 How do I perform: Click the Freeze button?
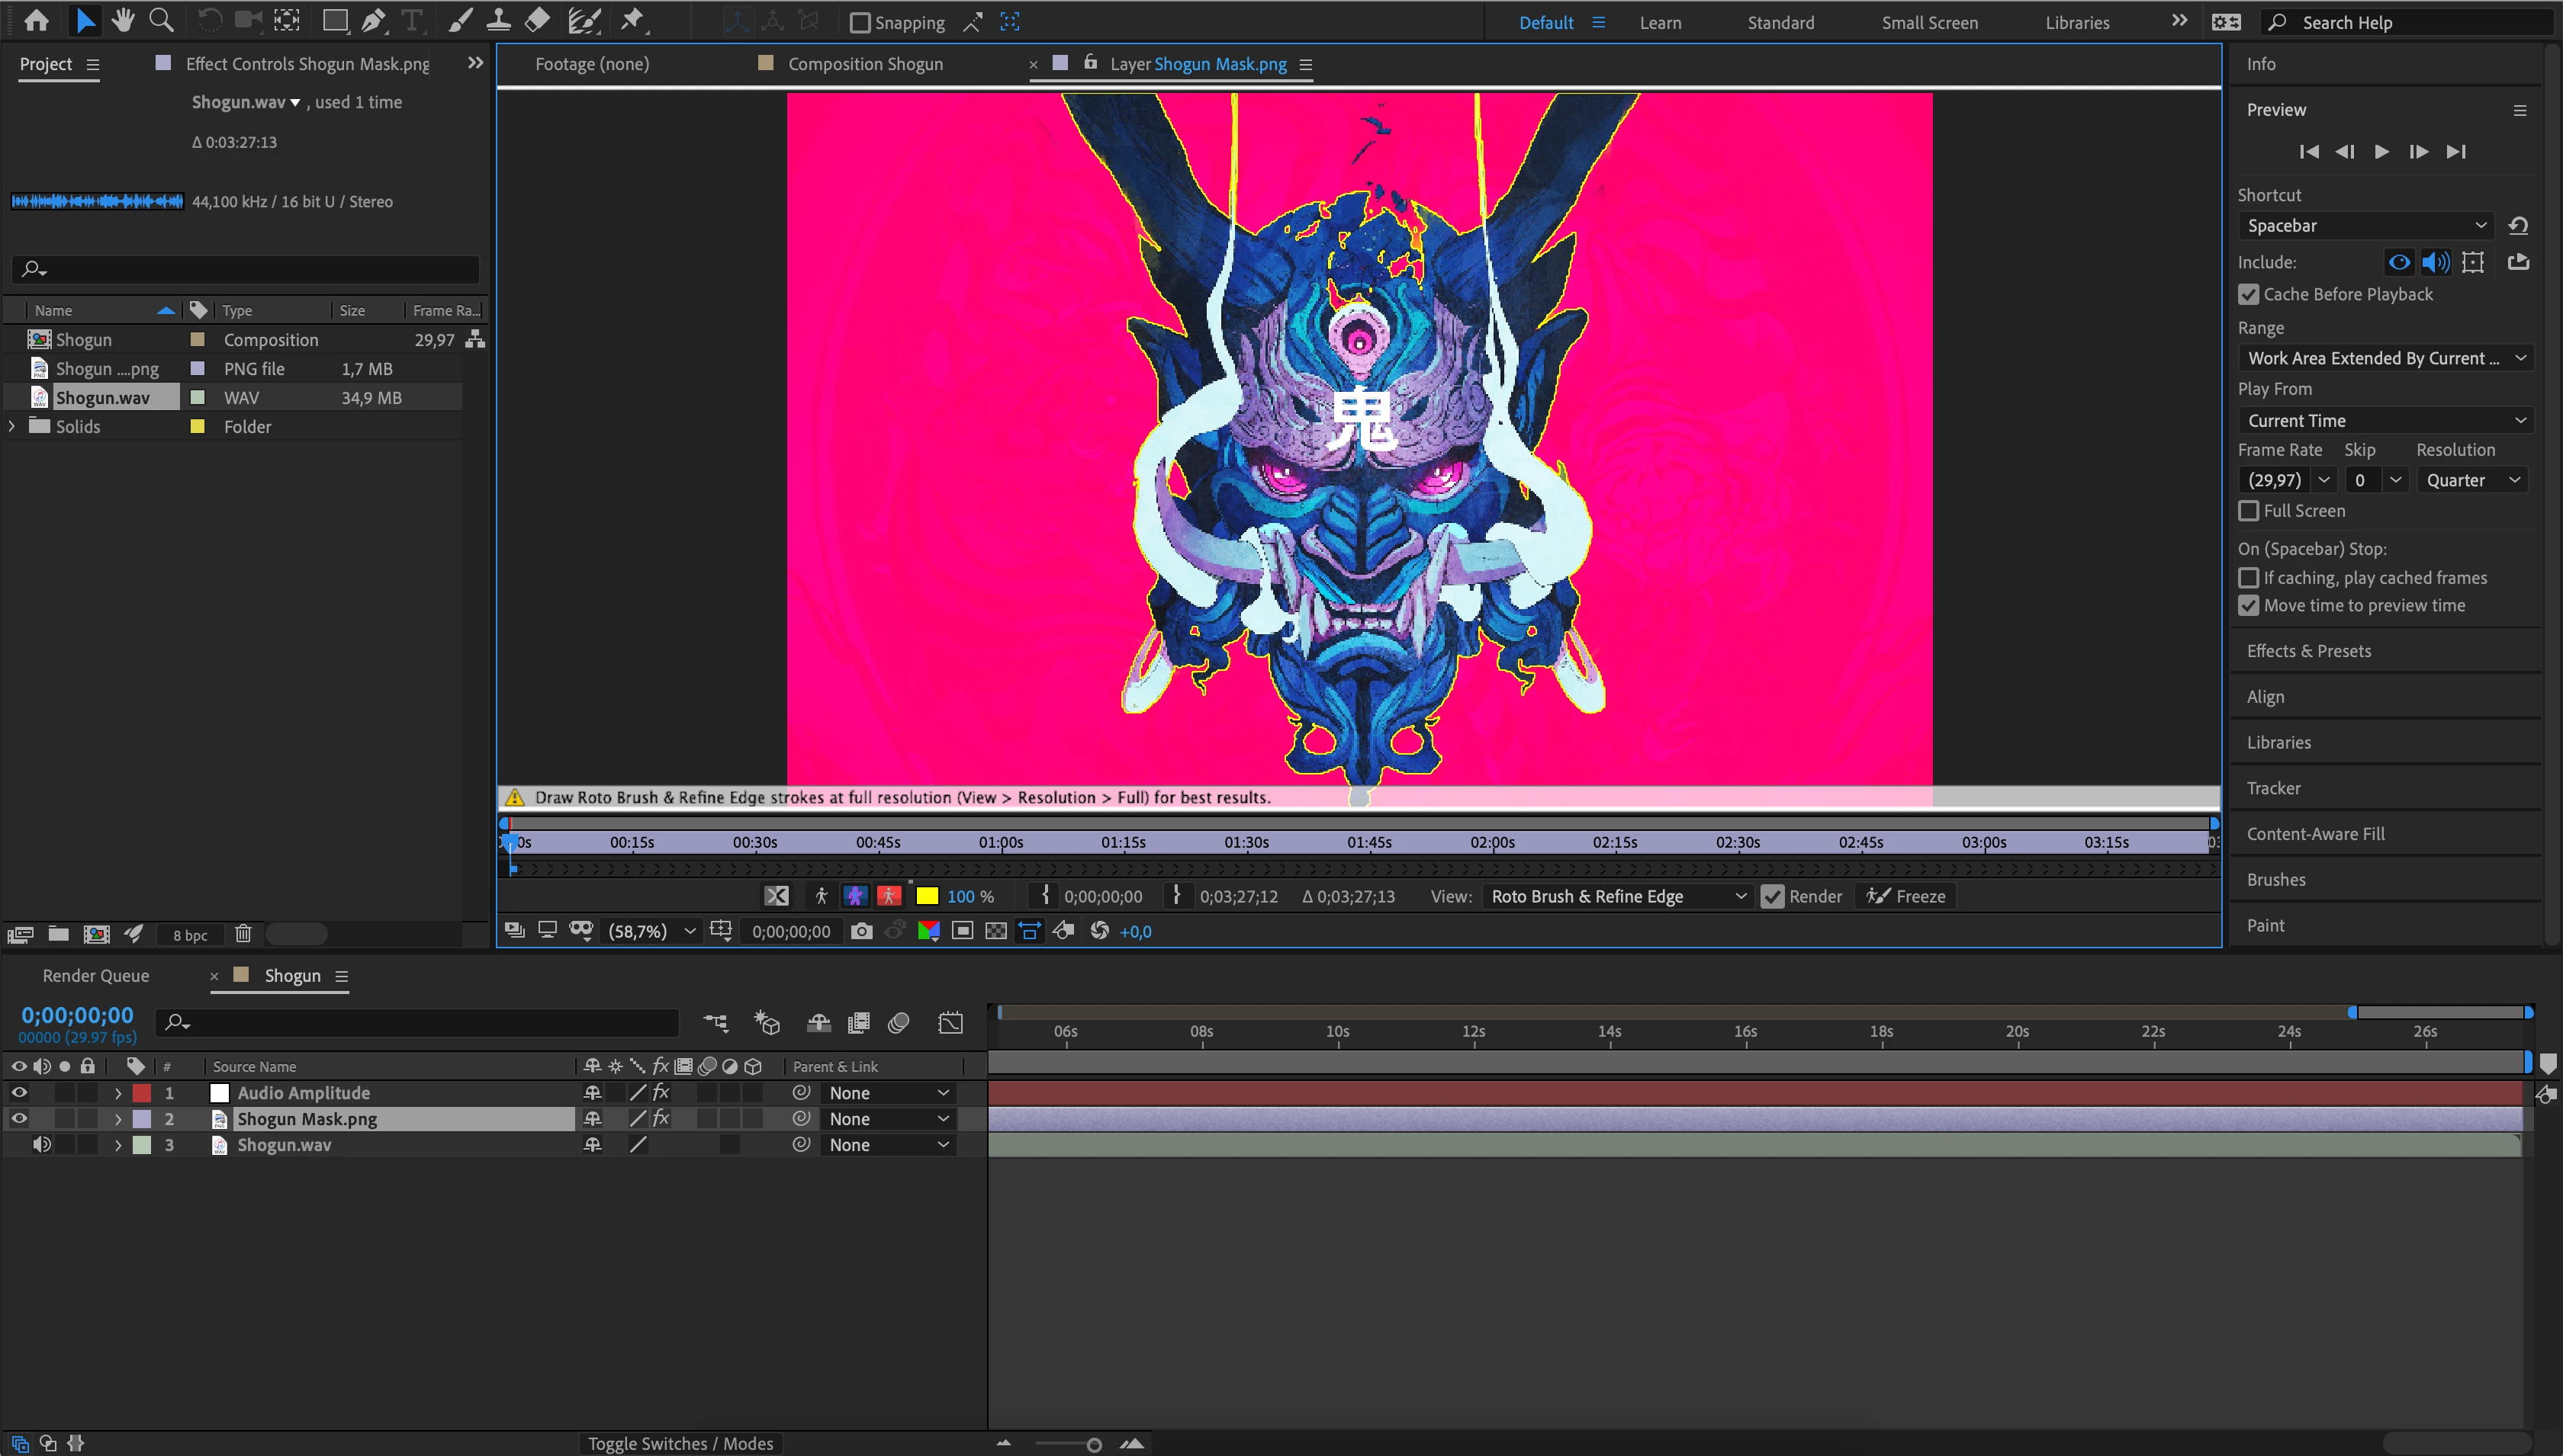(x=1905, y=896)
